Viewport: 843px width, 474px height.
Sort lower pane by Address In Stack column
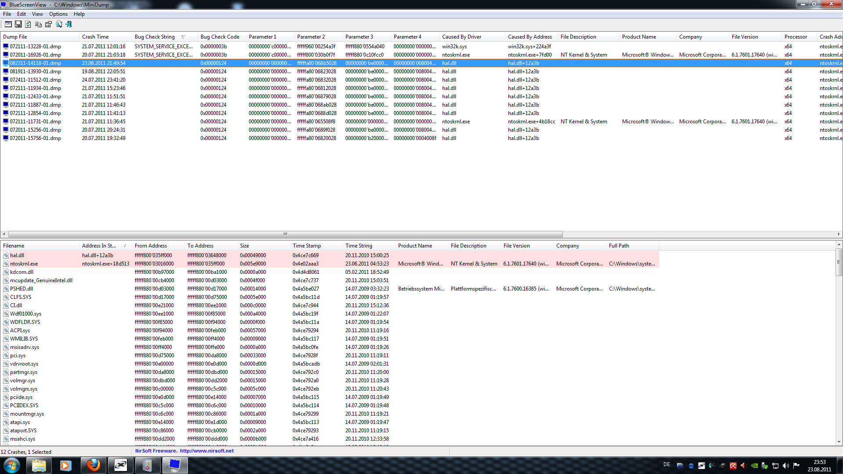99,246
